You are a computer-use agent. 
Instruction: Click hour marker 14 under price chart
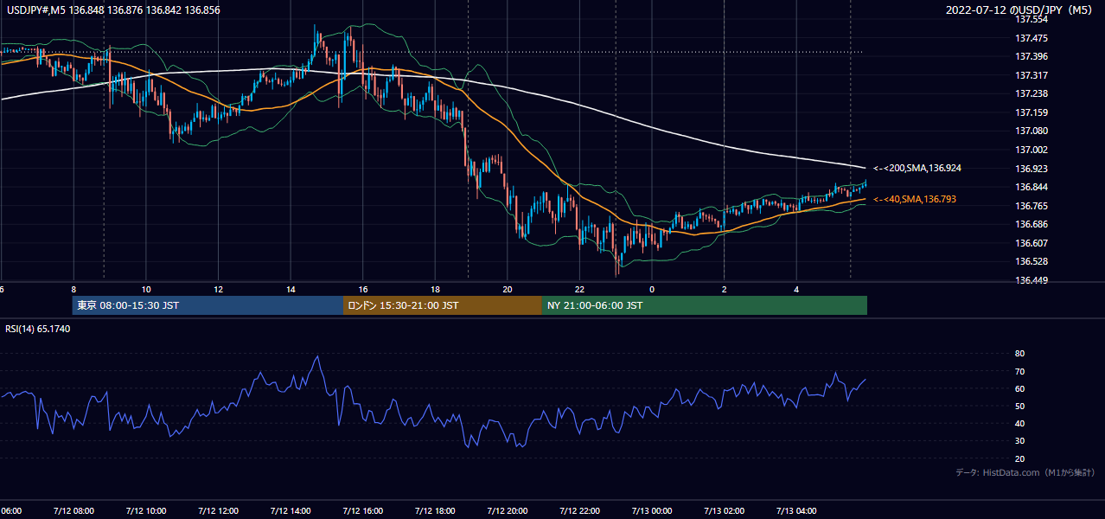(291, 289)
